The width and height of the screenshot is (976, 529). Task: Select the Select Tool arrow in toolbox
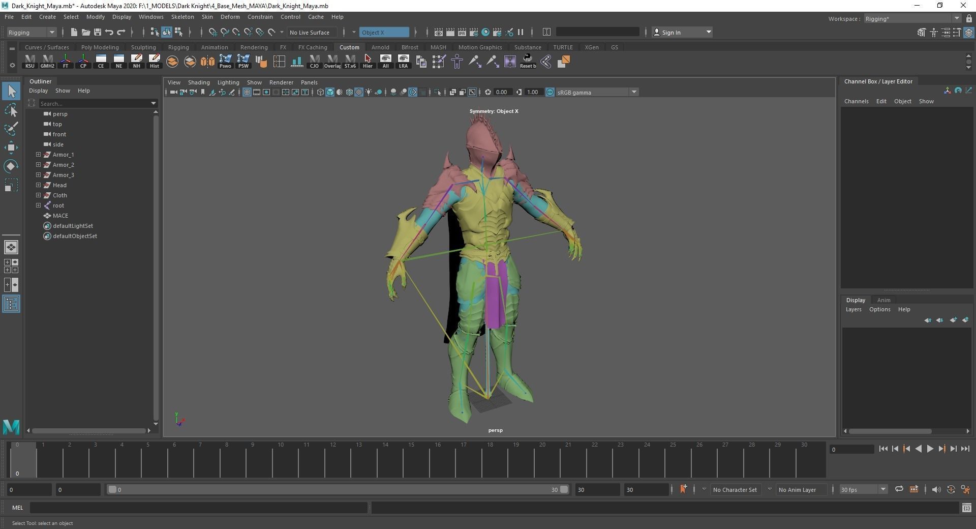(11, 91)
